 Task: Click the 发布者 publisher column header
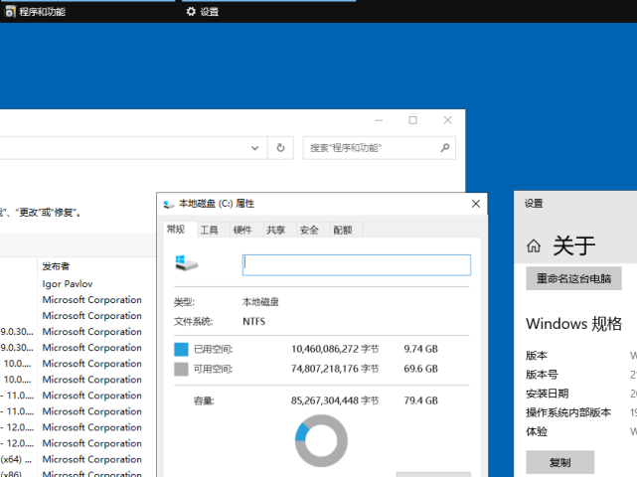point(56,266)
